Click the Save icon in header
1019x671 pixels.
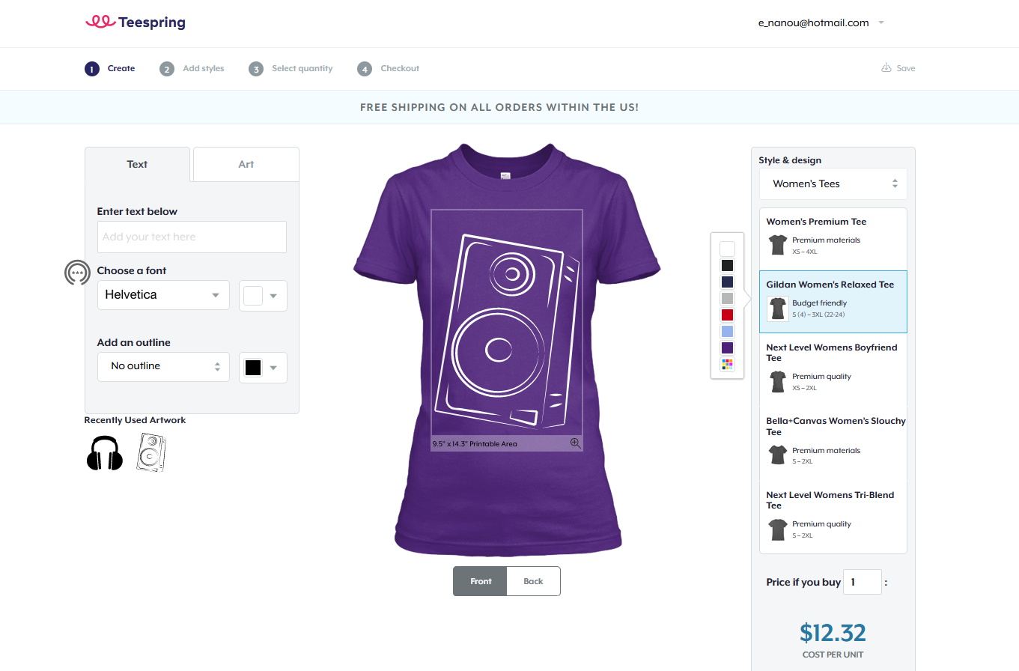pos(886,68)
